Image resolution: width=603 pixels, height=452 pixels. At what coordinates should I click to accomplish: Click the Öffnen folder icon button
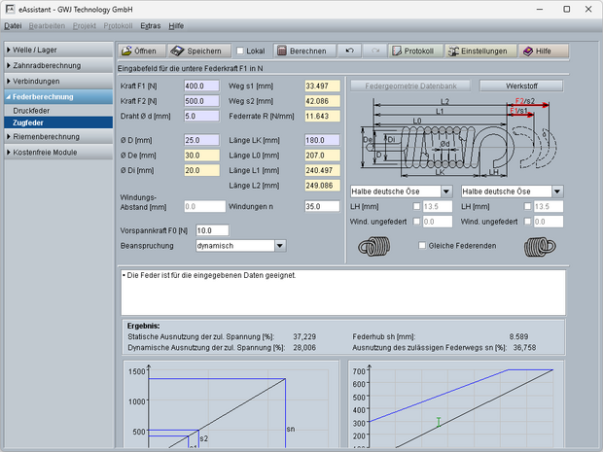pyautogui.click(x=140, y=51)
